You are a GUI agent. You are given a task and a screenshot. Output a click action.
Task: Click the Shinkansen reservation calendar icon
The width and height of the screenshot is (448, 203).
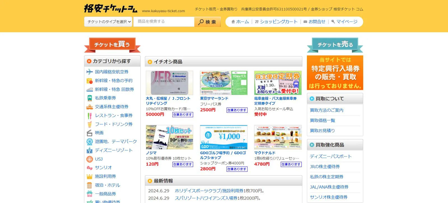coord(89,81)
